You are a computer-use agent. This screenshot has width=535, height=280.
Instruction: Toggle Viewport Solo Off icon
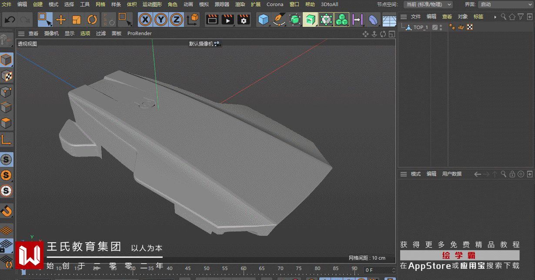(6, 160)
